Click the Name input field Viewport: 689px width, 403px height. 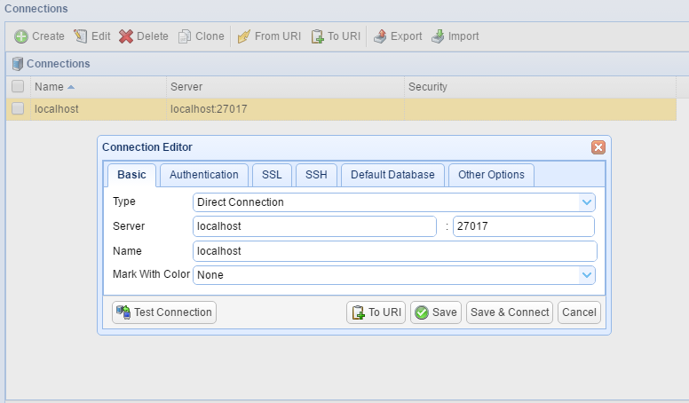394,251
